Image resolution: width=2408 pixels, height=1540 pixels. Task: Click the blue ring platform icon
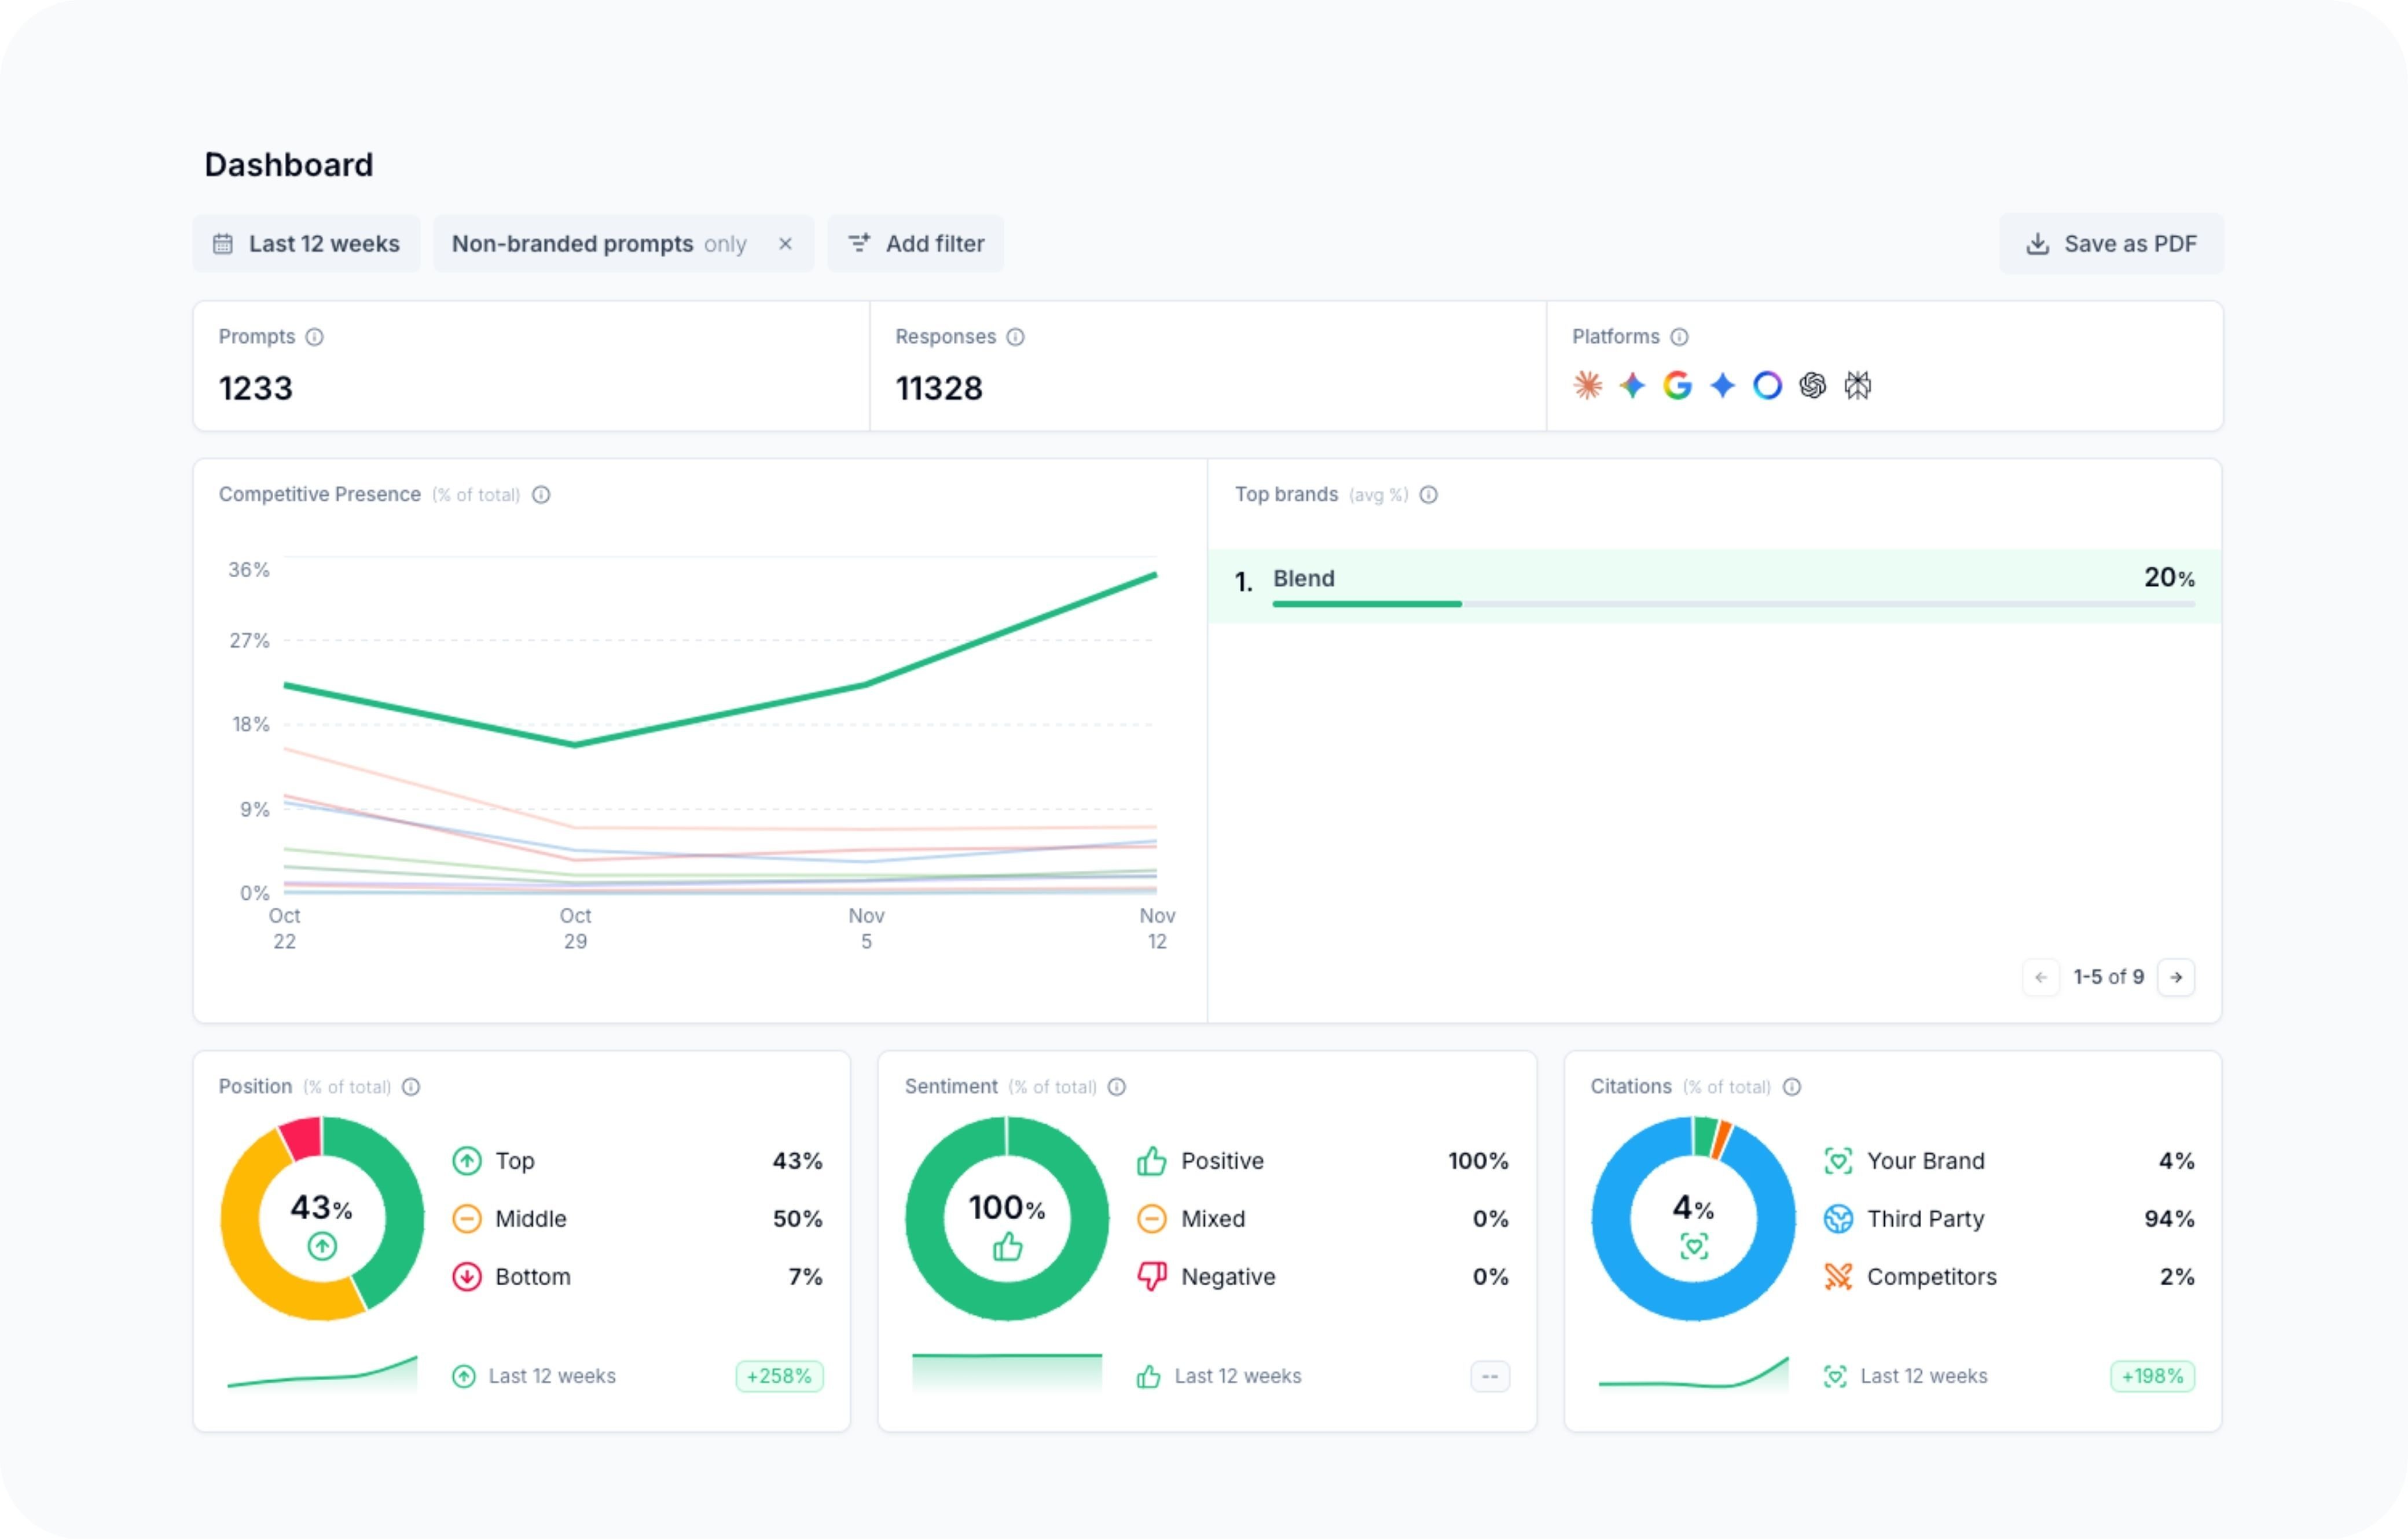1767,385
